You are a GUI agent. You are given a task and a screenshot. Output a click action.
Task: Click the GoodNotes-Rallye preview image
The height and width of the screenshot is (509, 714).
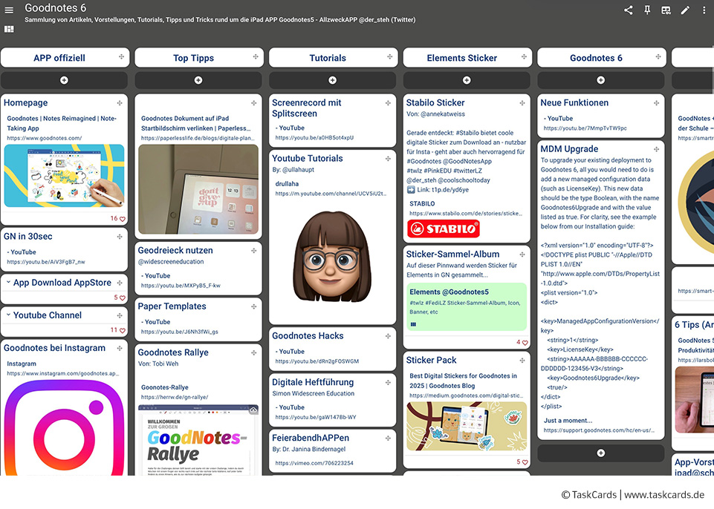pyautogui.click(x=198, y=440)
